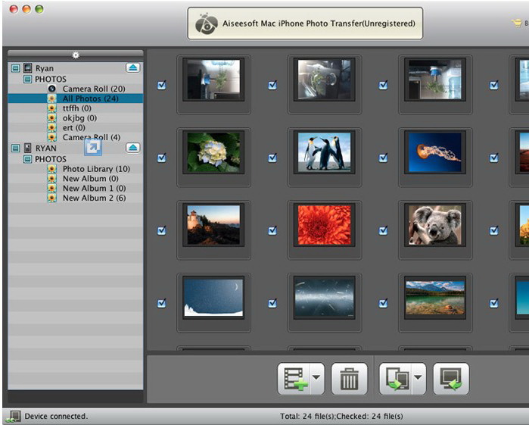
Task: Click the gear icon above device list
Action: [x=75, y=55]
